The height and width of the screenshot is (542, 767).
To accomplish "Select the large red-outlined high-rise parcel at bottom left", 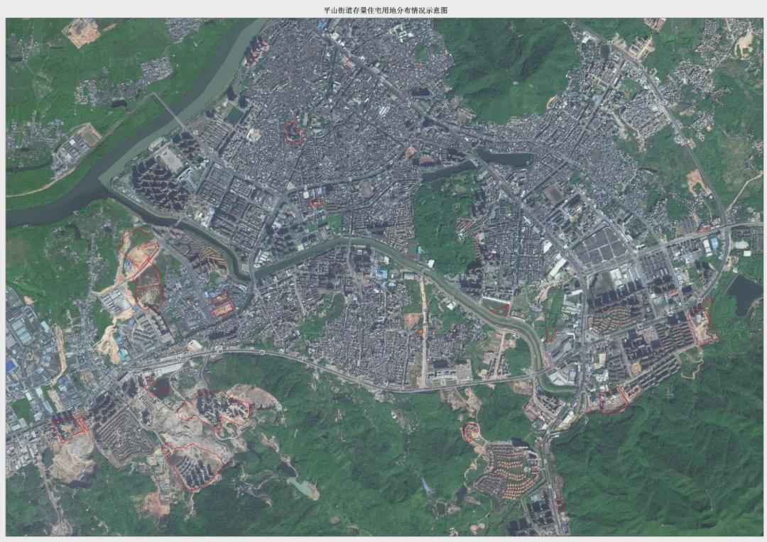I will click(x=193, y=465).
